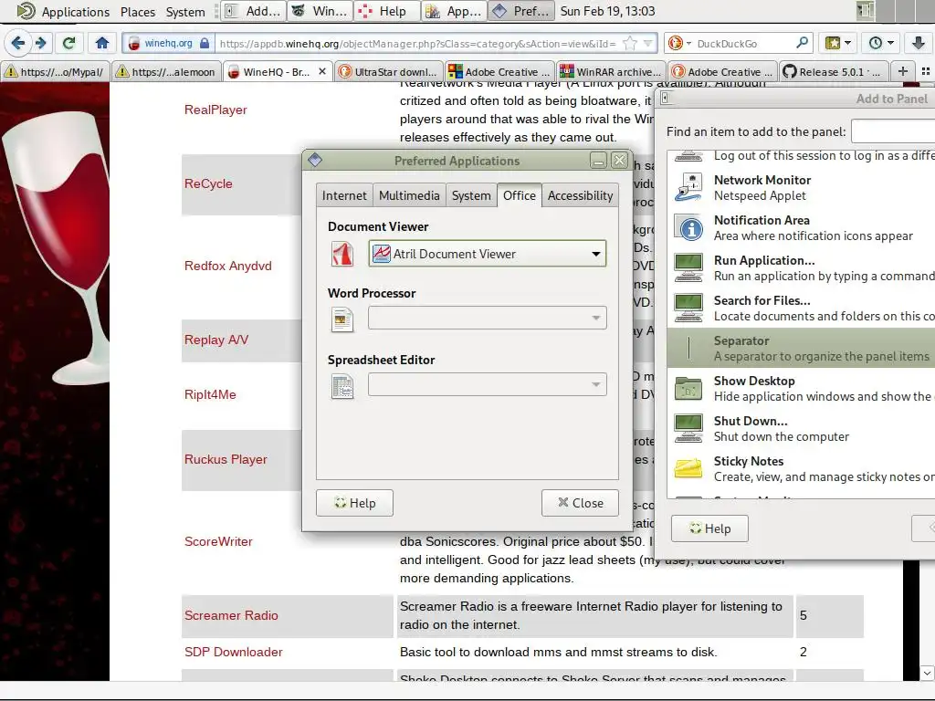Switch to the Help taskbar window

[386, 11]
